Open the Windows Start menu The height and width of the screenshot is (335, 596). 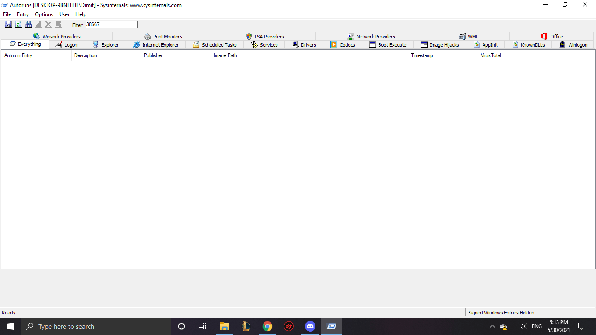10,326
